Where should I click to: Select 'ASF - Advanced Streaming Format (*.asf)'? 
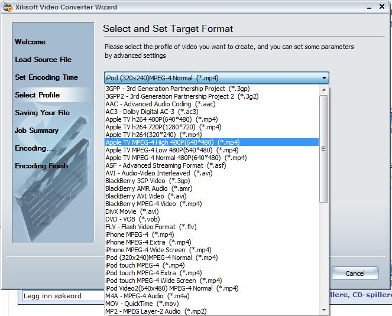(x=212, y=165)
